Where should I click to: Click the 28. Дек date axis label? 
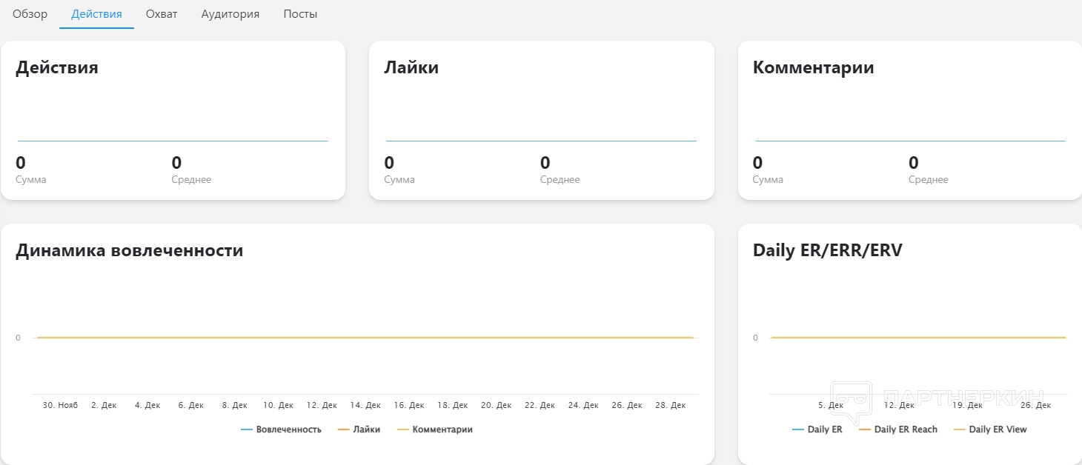coord(670,406)
